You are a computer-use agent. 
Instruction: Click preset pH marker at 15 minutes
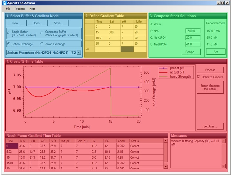[111, 87]
